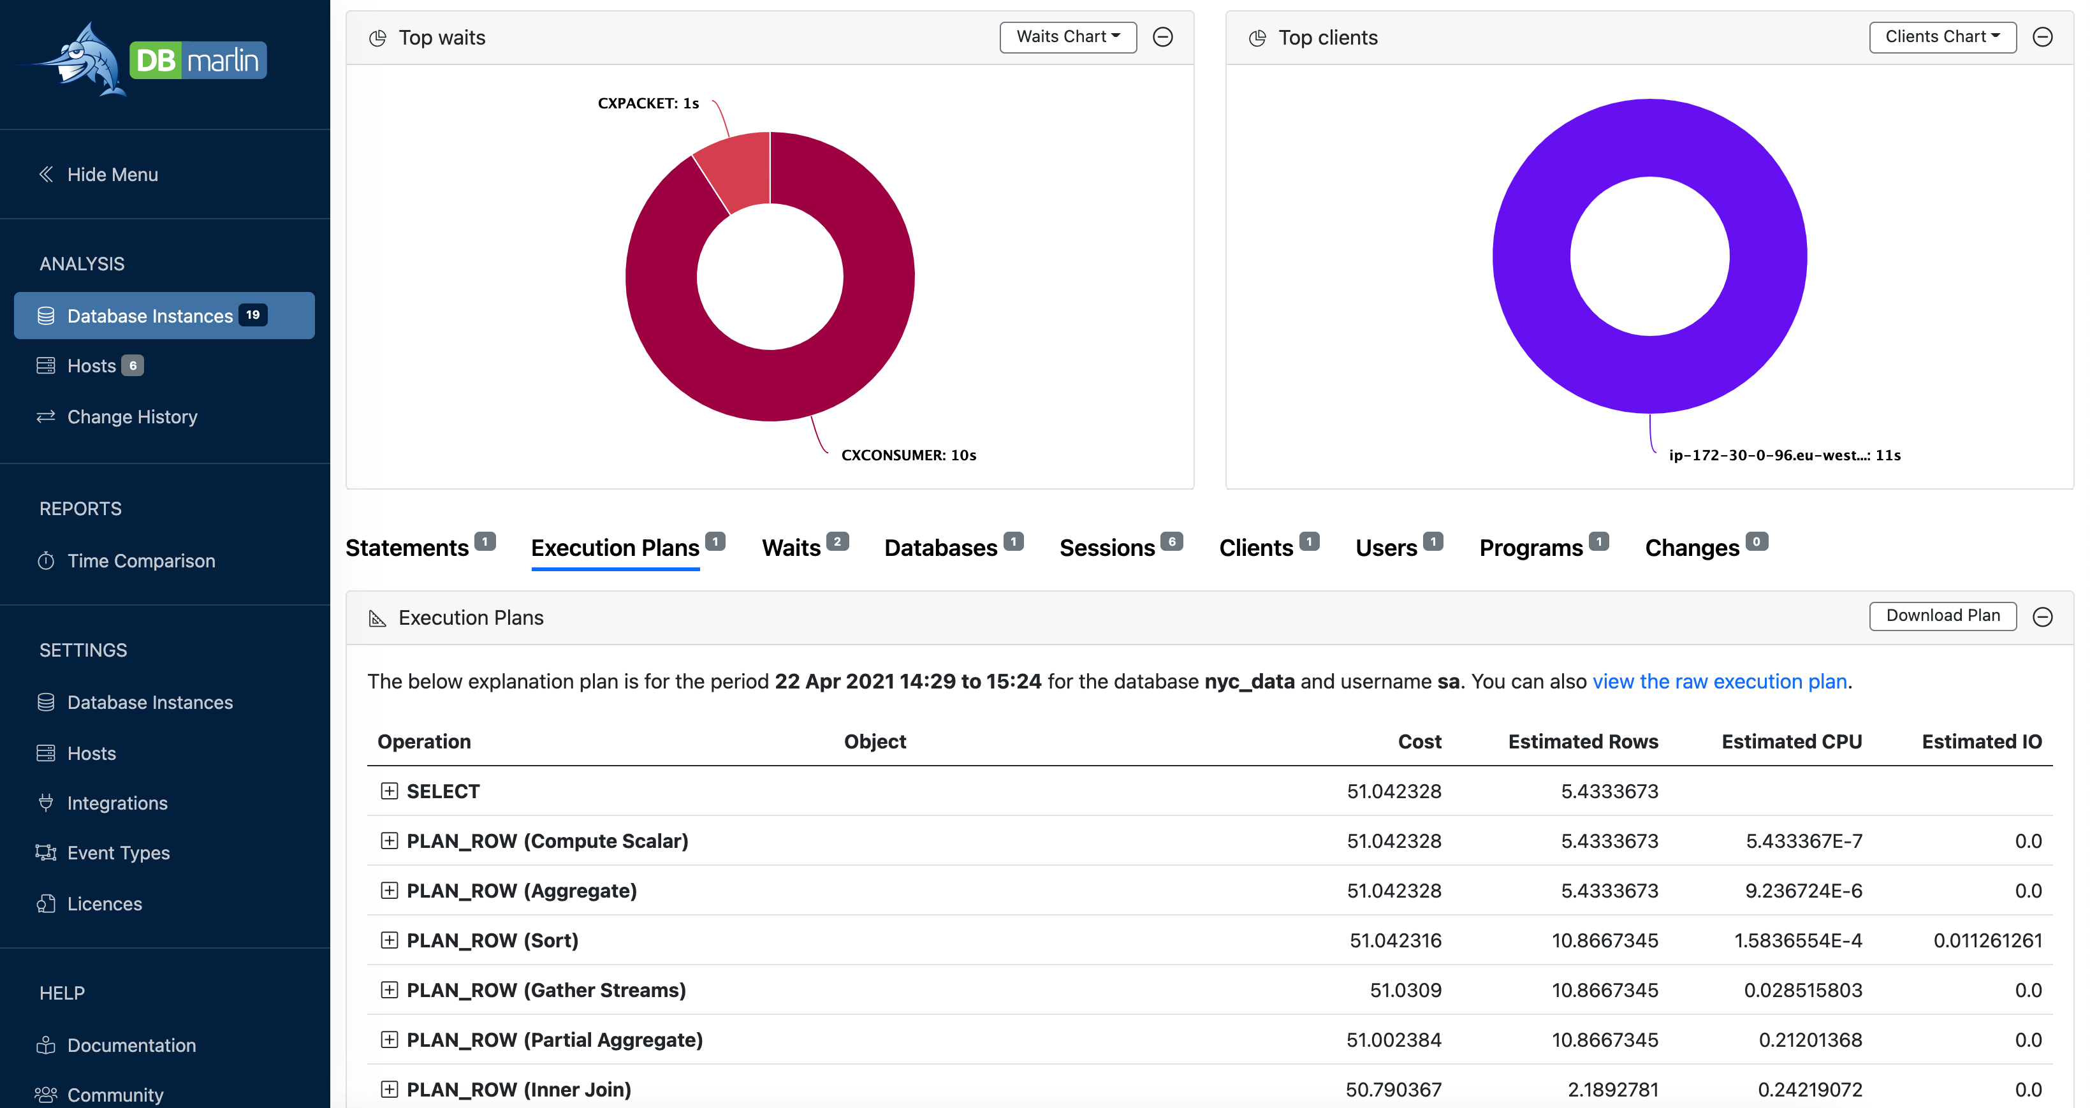Screen dimensions: 2090x1108
Task: Click the Top waits pie chart icon
Action: 377,38
